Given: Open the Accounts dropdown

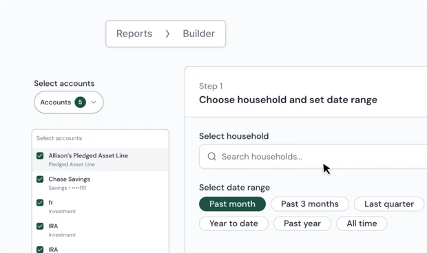Looking at the screenshot, I should (69, 102).
